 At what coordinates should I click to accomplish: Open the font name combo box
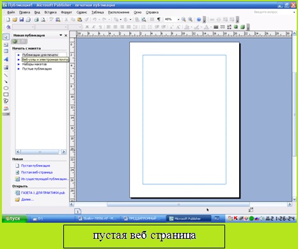point(51,27)
